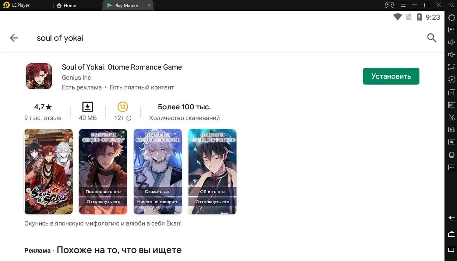This screenshot has height=261, width=457.
Task: Toggle fullscreen mode icon in sidebar
Action: tap(451, 67)
